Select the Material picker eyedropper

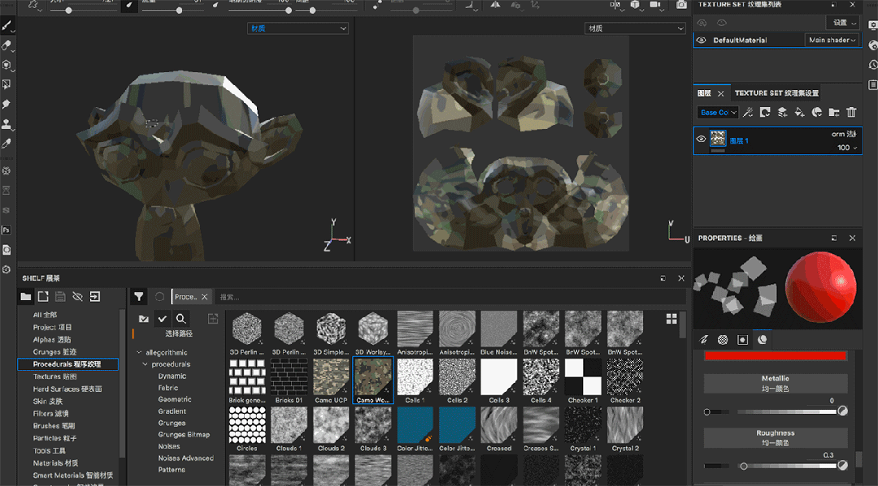point(7,144)
